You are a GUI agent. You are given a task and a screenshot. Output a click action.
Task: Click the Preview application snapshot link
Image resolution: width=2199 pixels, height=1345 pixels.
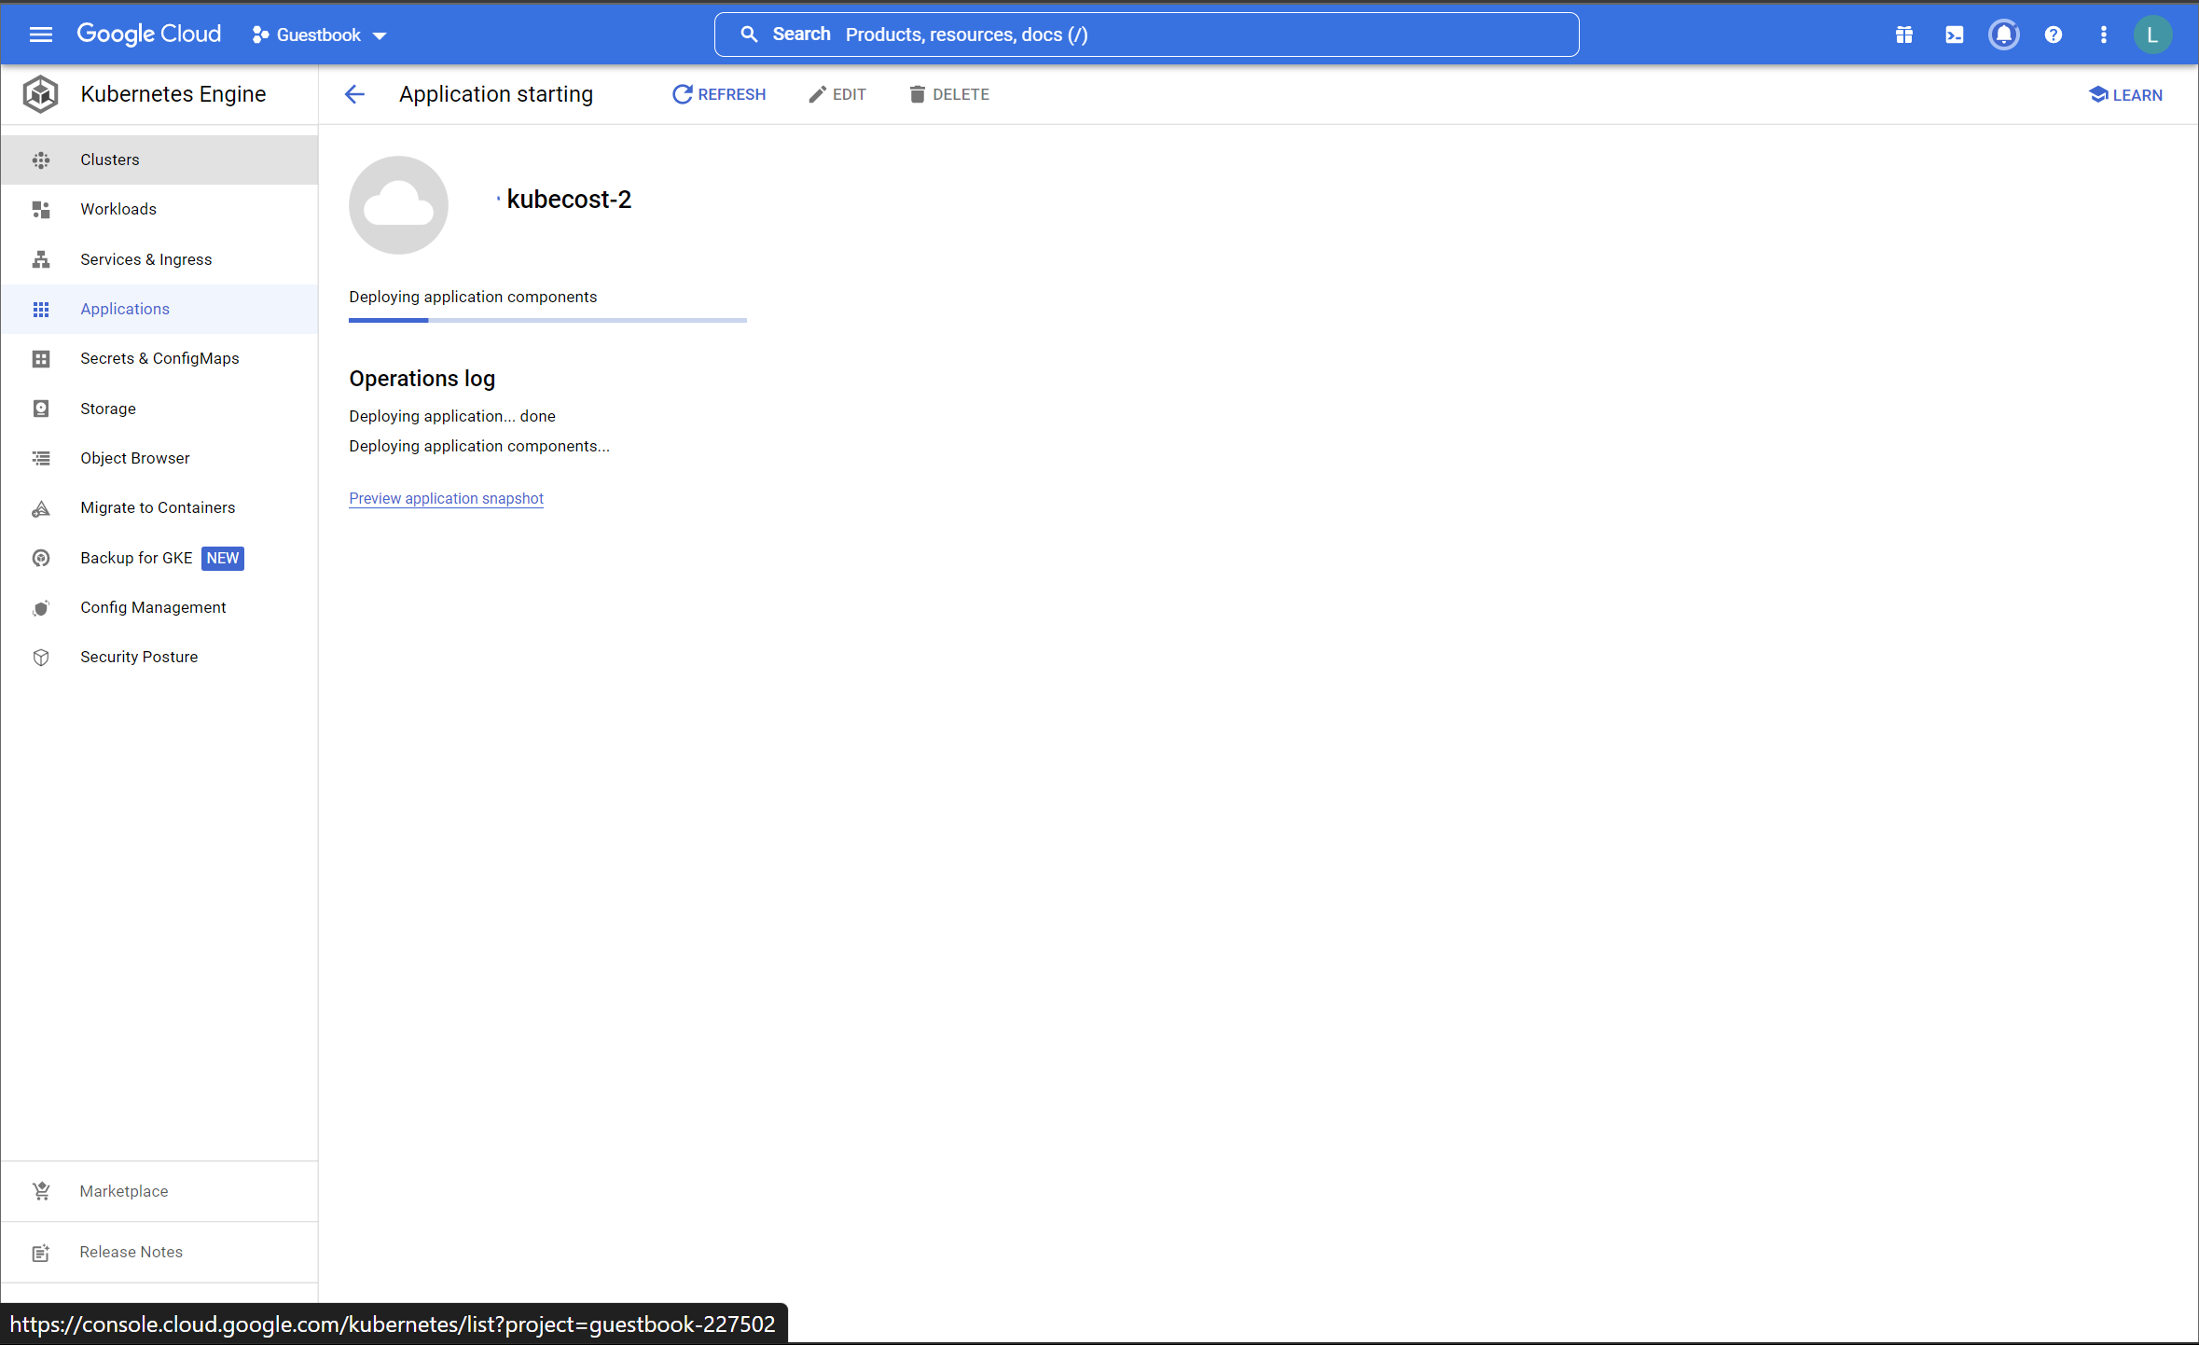(446, 498)
